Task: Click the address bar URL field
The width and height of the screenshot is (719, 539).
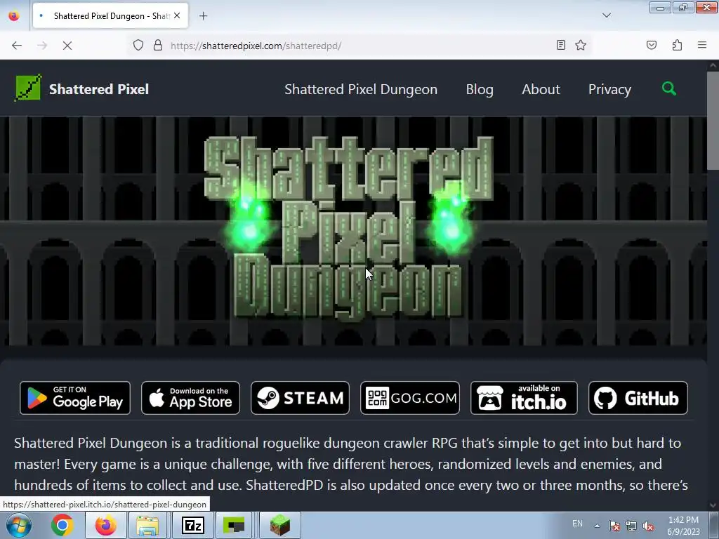Action: point(360,46)
